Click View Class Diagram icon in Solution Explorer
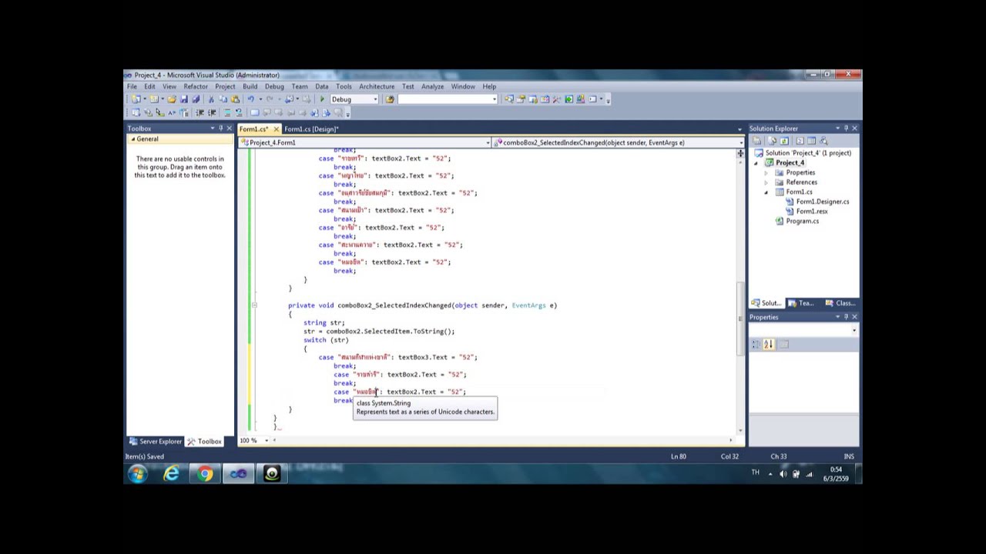The image size is (986, 554). pyautogui.click(x=823, y=141)
